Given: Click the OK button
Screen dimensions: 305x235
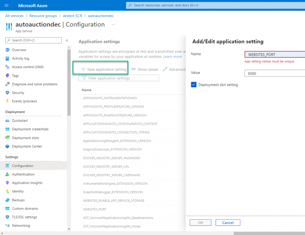Looking at the screenshot, I should coord(201,223).
